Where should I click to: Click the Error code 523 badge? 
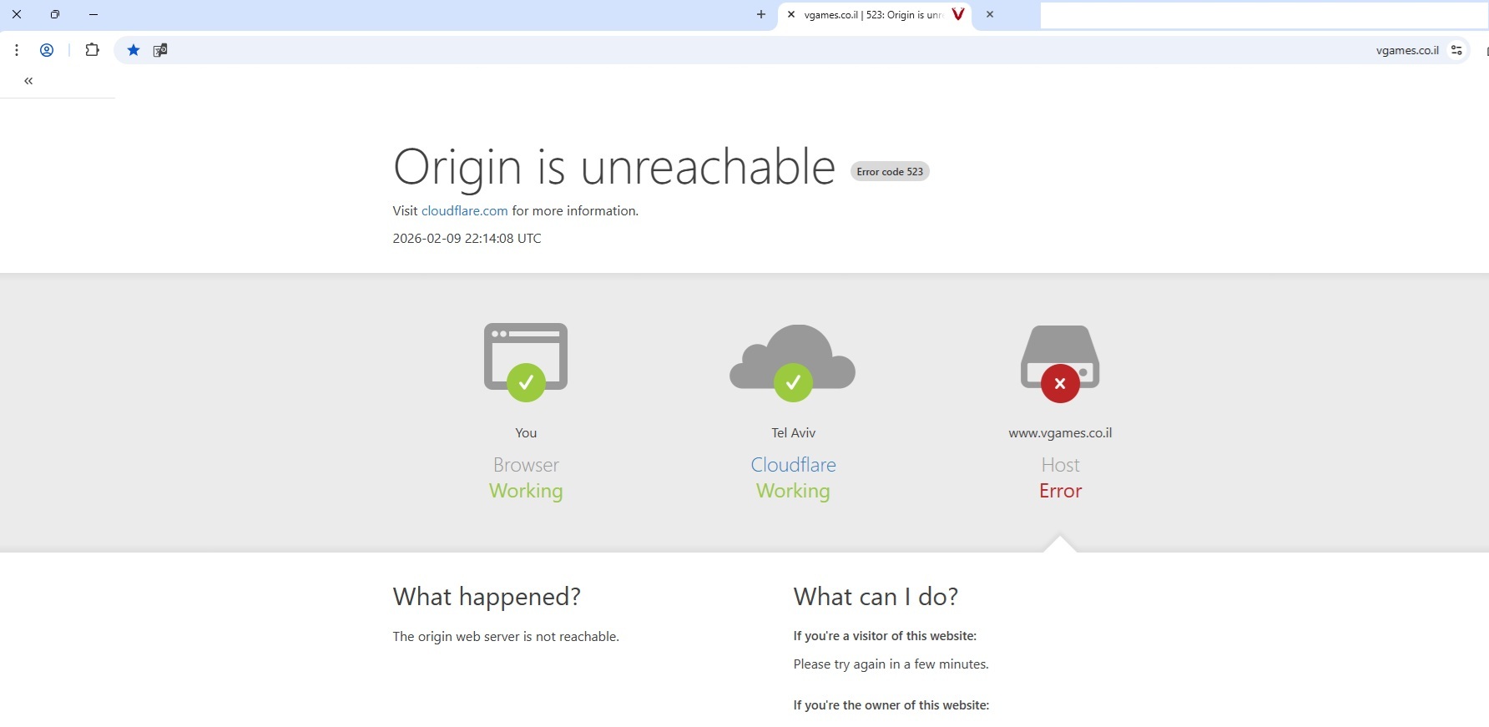[890, 171]
